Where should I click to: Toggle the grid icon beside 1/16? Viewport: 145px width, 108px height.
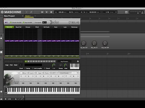click(x=5, y=99)
